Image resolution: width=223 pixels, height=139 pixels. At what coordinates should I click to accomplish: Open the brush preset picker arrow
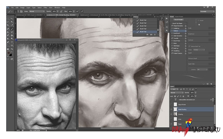point(18,11)
